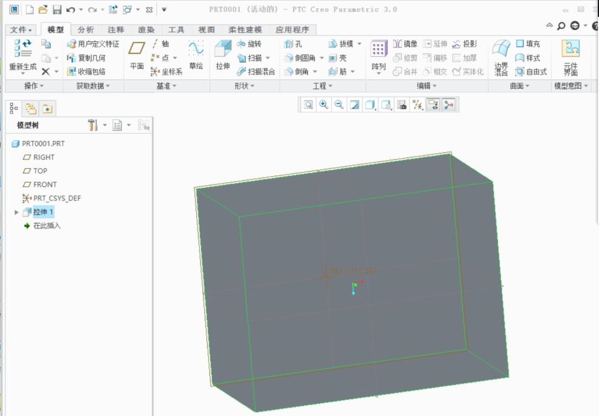599x416 pixels.
Task: Open the 旋转 (Revolve) tool
Action: pyautogui.click(x=249, y=44)
